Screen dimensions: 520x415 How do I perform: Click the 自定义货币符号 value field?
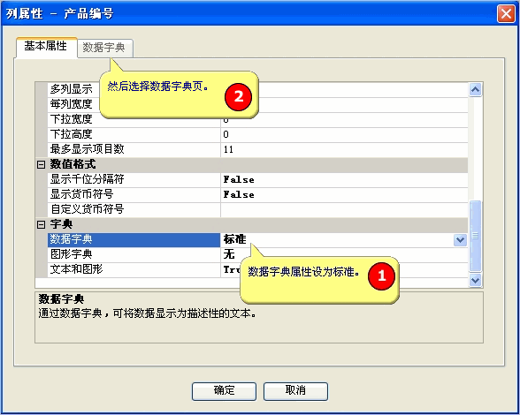click(x=344, y=209)
